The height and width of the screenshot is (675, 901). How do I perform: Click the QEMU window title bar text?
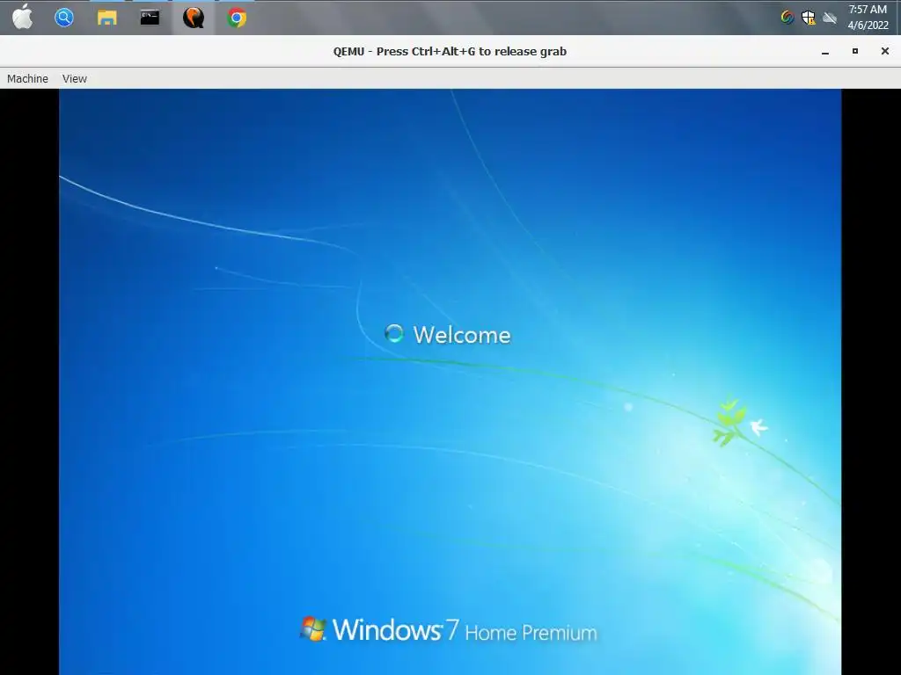pos(450,52)
